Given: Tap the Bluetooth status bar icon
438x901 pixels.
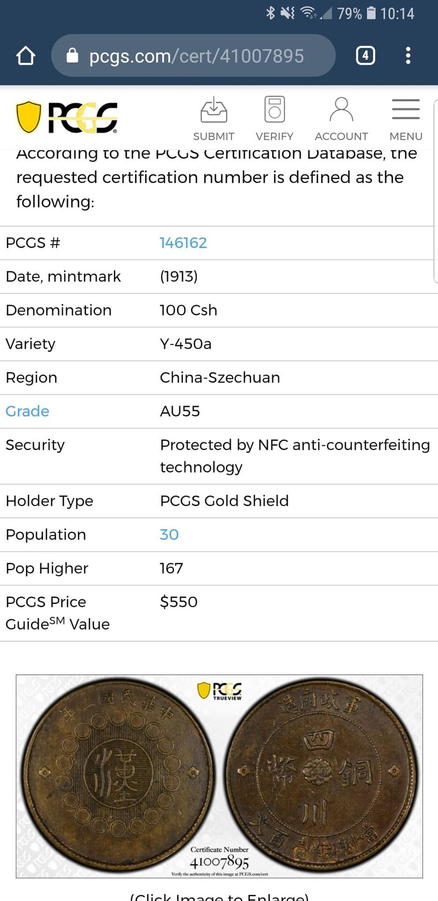Looking at the screenshot, I should coord(270,13).
